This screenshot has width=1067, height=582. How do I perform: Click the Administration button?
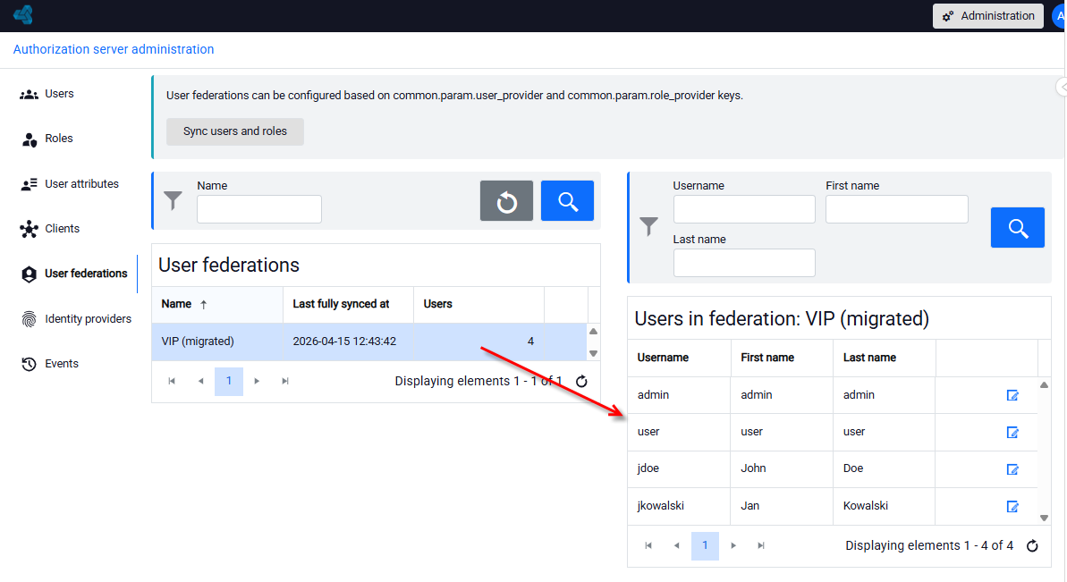coord(988,15)
